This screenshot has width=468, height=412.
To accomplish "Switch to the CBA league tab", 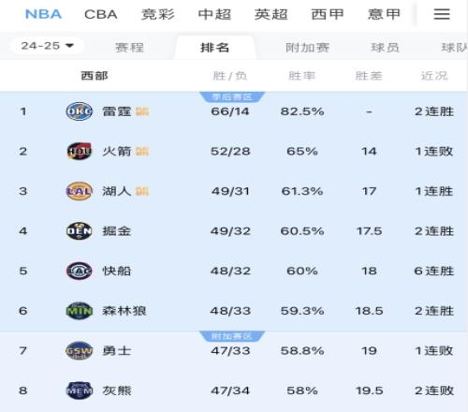I will [101, 14].
